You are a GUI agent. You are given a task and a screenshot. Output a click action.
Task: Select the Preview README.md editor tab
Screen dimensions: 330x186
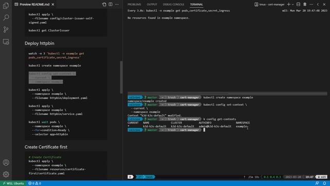click(35, 5)
